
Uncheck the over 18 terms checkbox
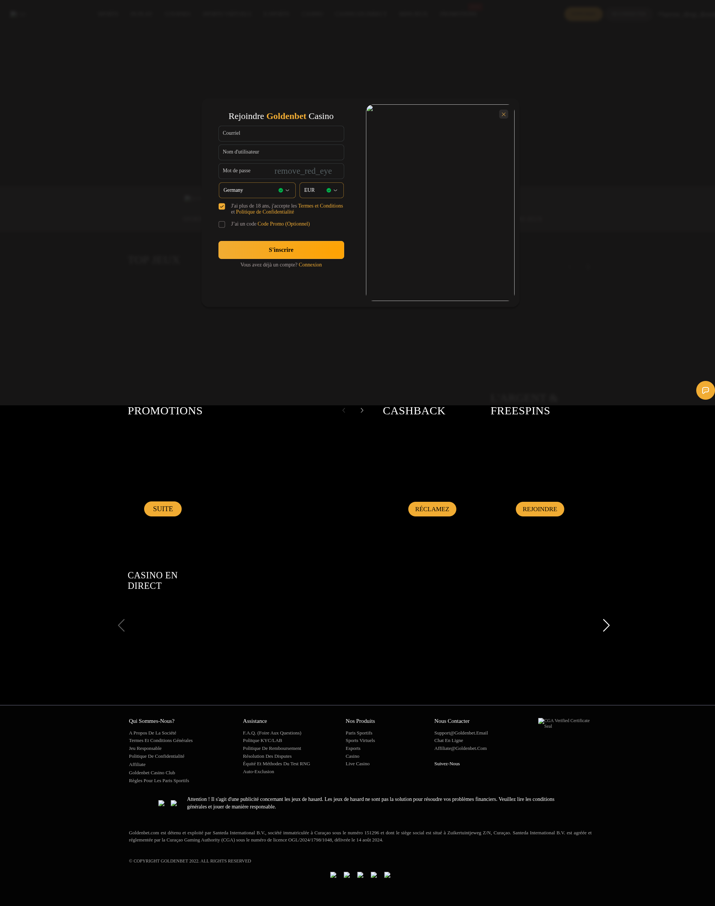click(222, 206)
